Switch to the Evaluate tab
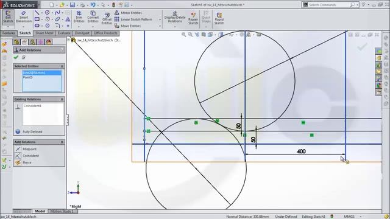This screenshot has width=390, height=219. [64, 33]
